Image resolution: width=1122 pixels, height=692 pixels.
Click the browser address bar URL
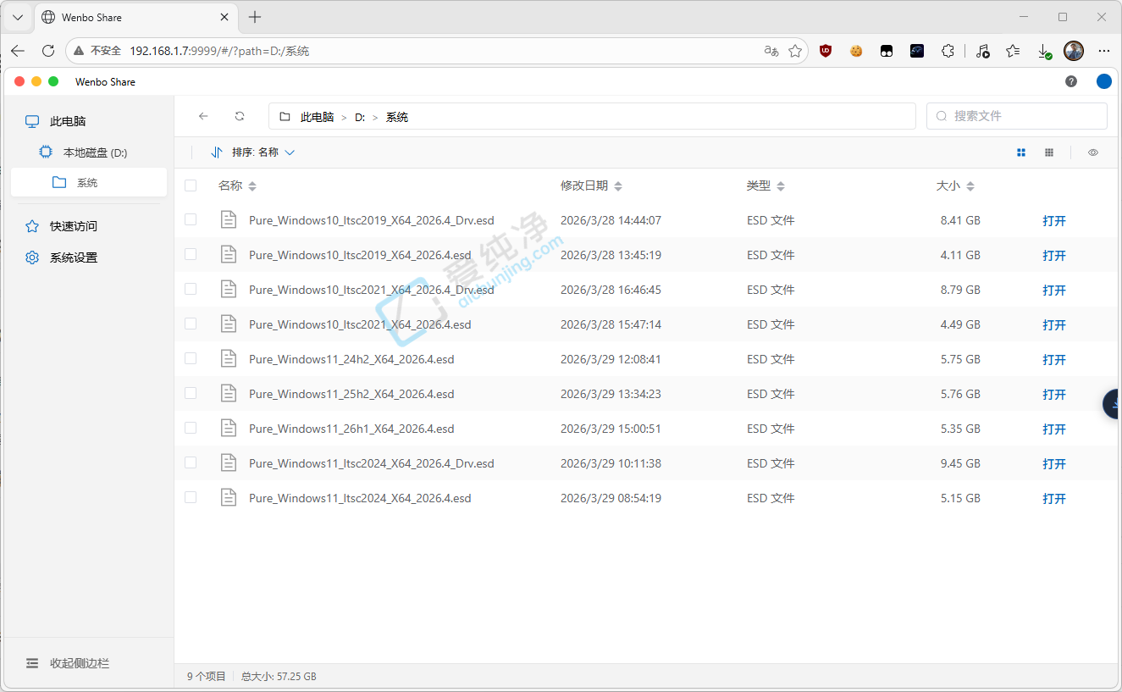tap(219, 51)
